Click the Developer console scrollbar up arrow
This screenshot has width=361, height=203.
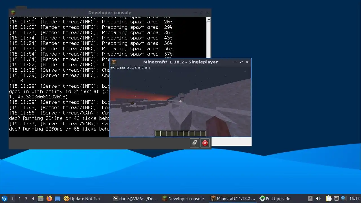pyautogui.click(x=208, y=19)
